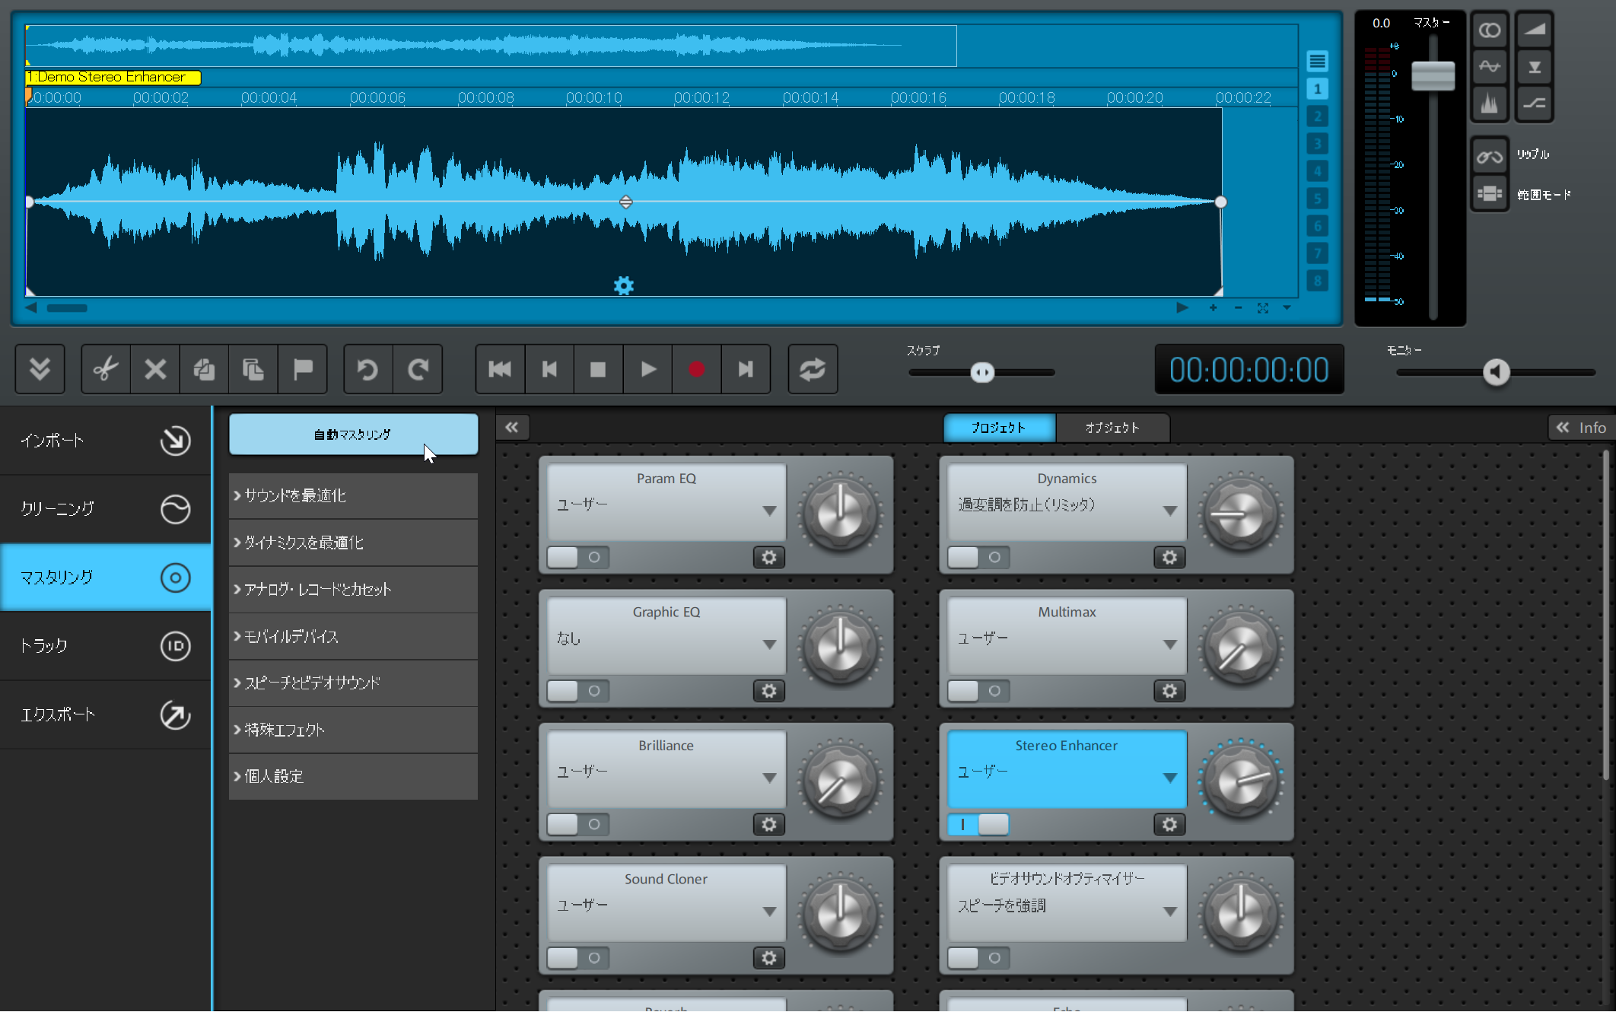Start playback with the play button

pyautogui.click(x=647, y=370)
